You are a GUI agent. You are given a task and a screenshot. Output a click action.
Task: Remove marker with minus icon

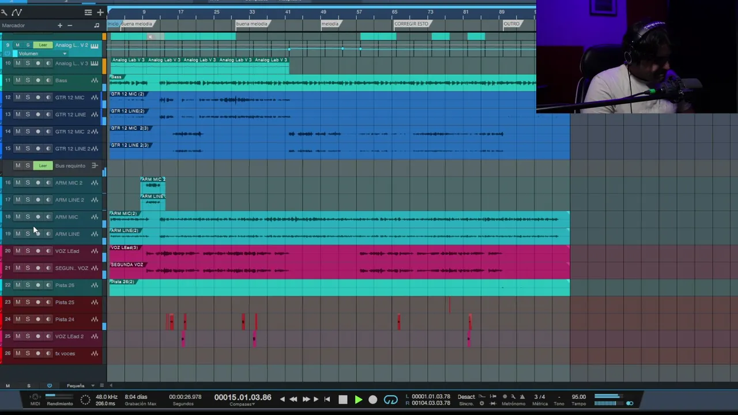tap(70, 25)
